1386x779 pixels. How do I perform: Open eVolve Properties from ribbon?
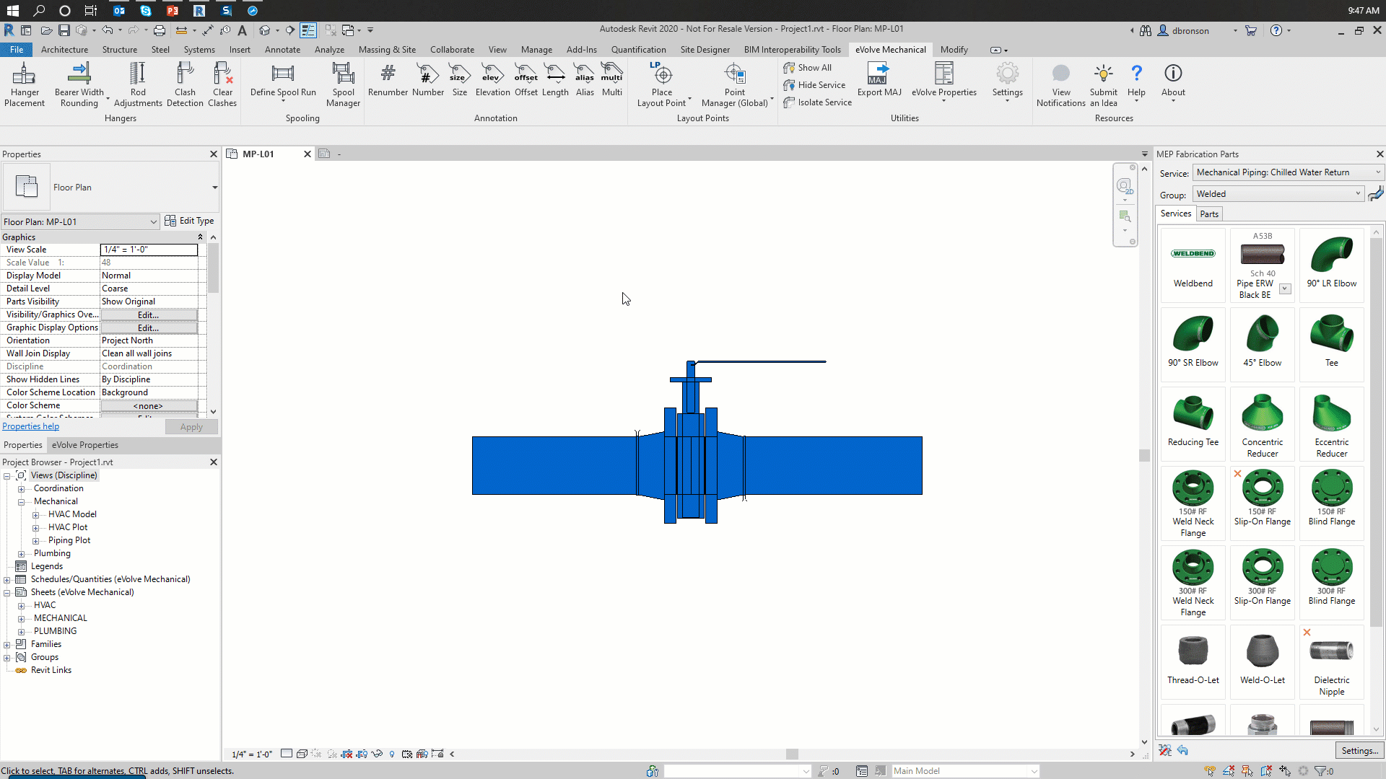click(x=943, y=81)
